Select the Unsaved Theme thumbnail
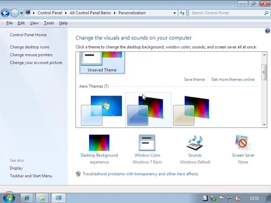The width and height of the screenshot is (271, 203). pos(102,63)
